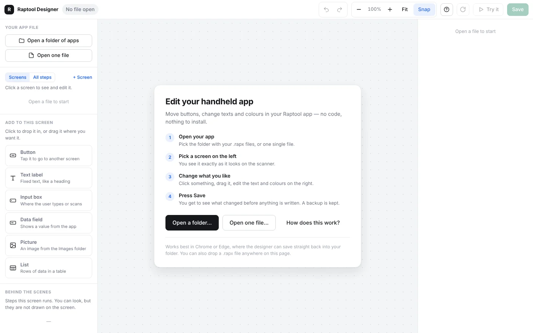Add a Picture element
The height and width of the screenshot is (333, 533).
click(x=48, y=245)
